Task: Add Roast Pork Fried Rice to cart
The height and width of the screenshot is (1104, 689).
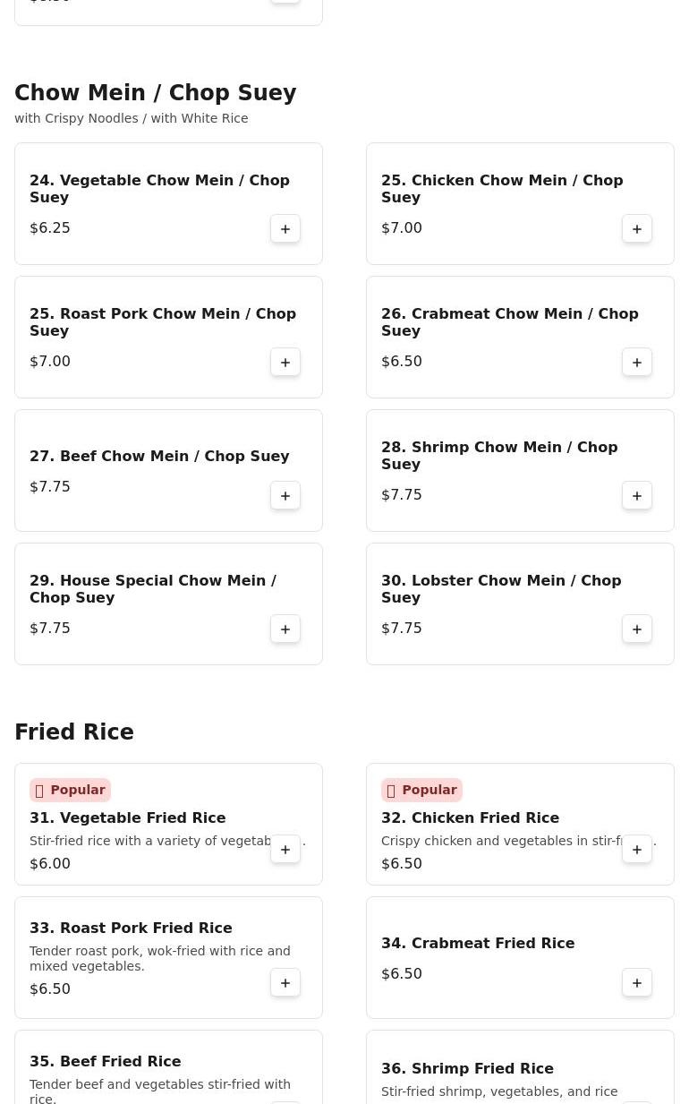Action: coord(285,983)
